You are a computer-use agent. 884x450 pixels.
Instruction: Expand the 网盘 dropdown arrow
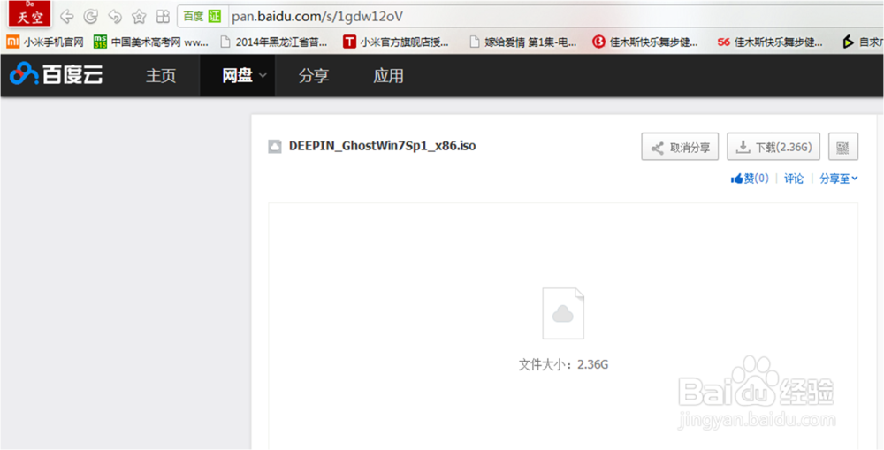(263, 75)
